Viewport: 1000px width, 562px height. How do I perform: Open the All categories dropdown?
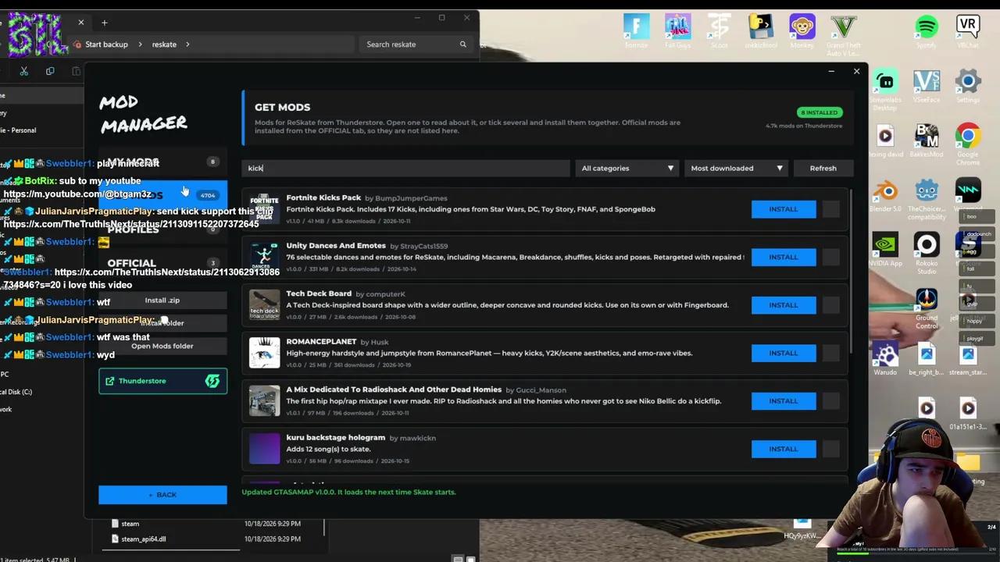pyautogui.click(x=627, y=168)
